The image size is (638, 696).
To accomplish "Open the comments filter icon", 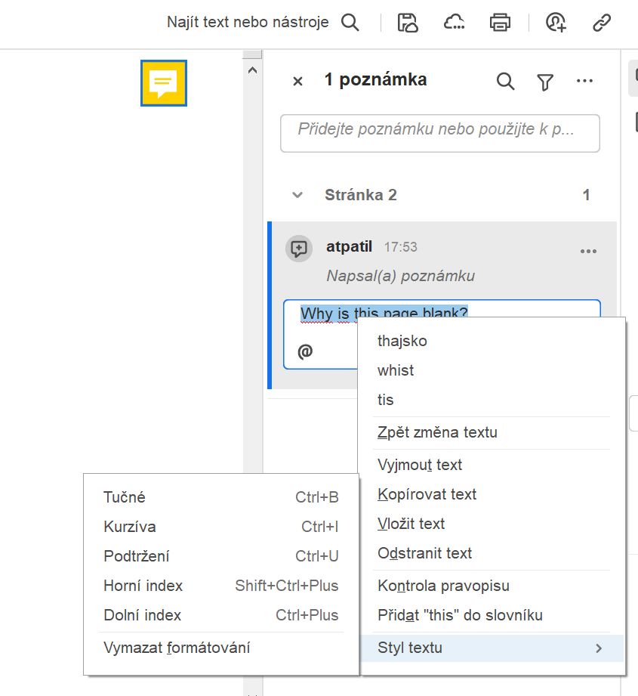I will tap(544, 80).
